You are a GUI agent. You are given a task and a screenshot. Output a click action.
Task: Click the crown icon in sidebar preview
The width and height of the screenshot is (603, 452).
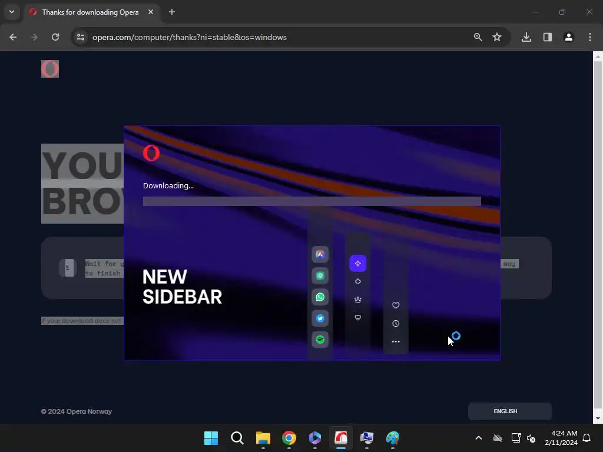click(x=357, y=300)
